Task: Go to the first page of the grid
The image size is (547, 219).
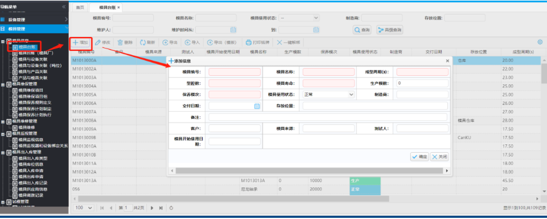Action: pyautogui.click(x=102, y=208)
